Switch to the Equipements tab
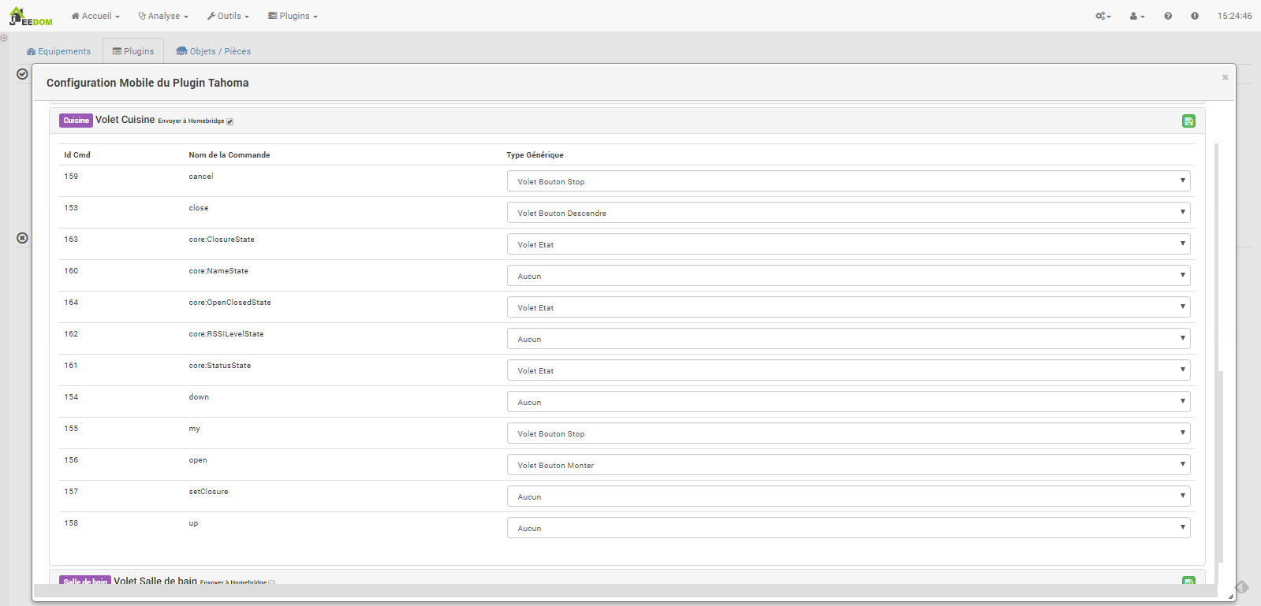This screenshot has width=1261, height=606. click(58, 51)
